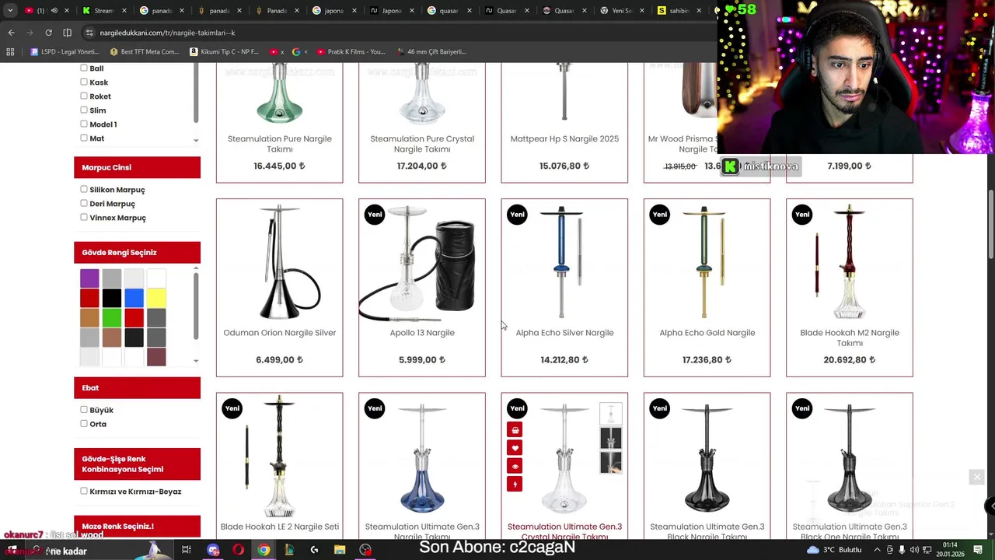
Task: Click the weather widget showing 3°C Bulutlu
Action: [x=834, y=550]
